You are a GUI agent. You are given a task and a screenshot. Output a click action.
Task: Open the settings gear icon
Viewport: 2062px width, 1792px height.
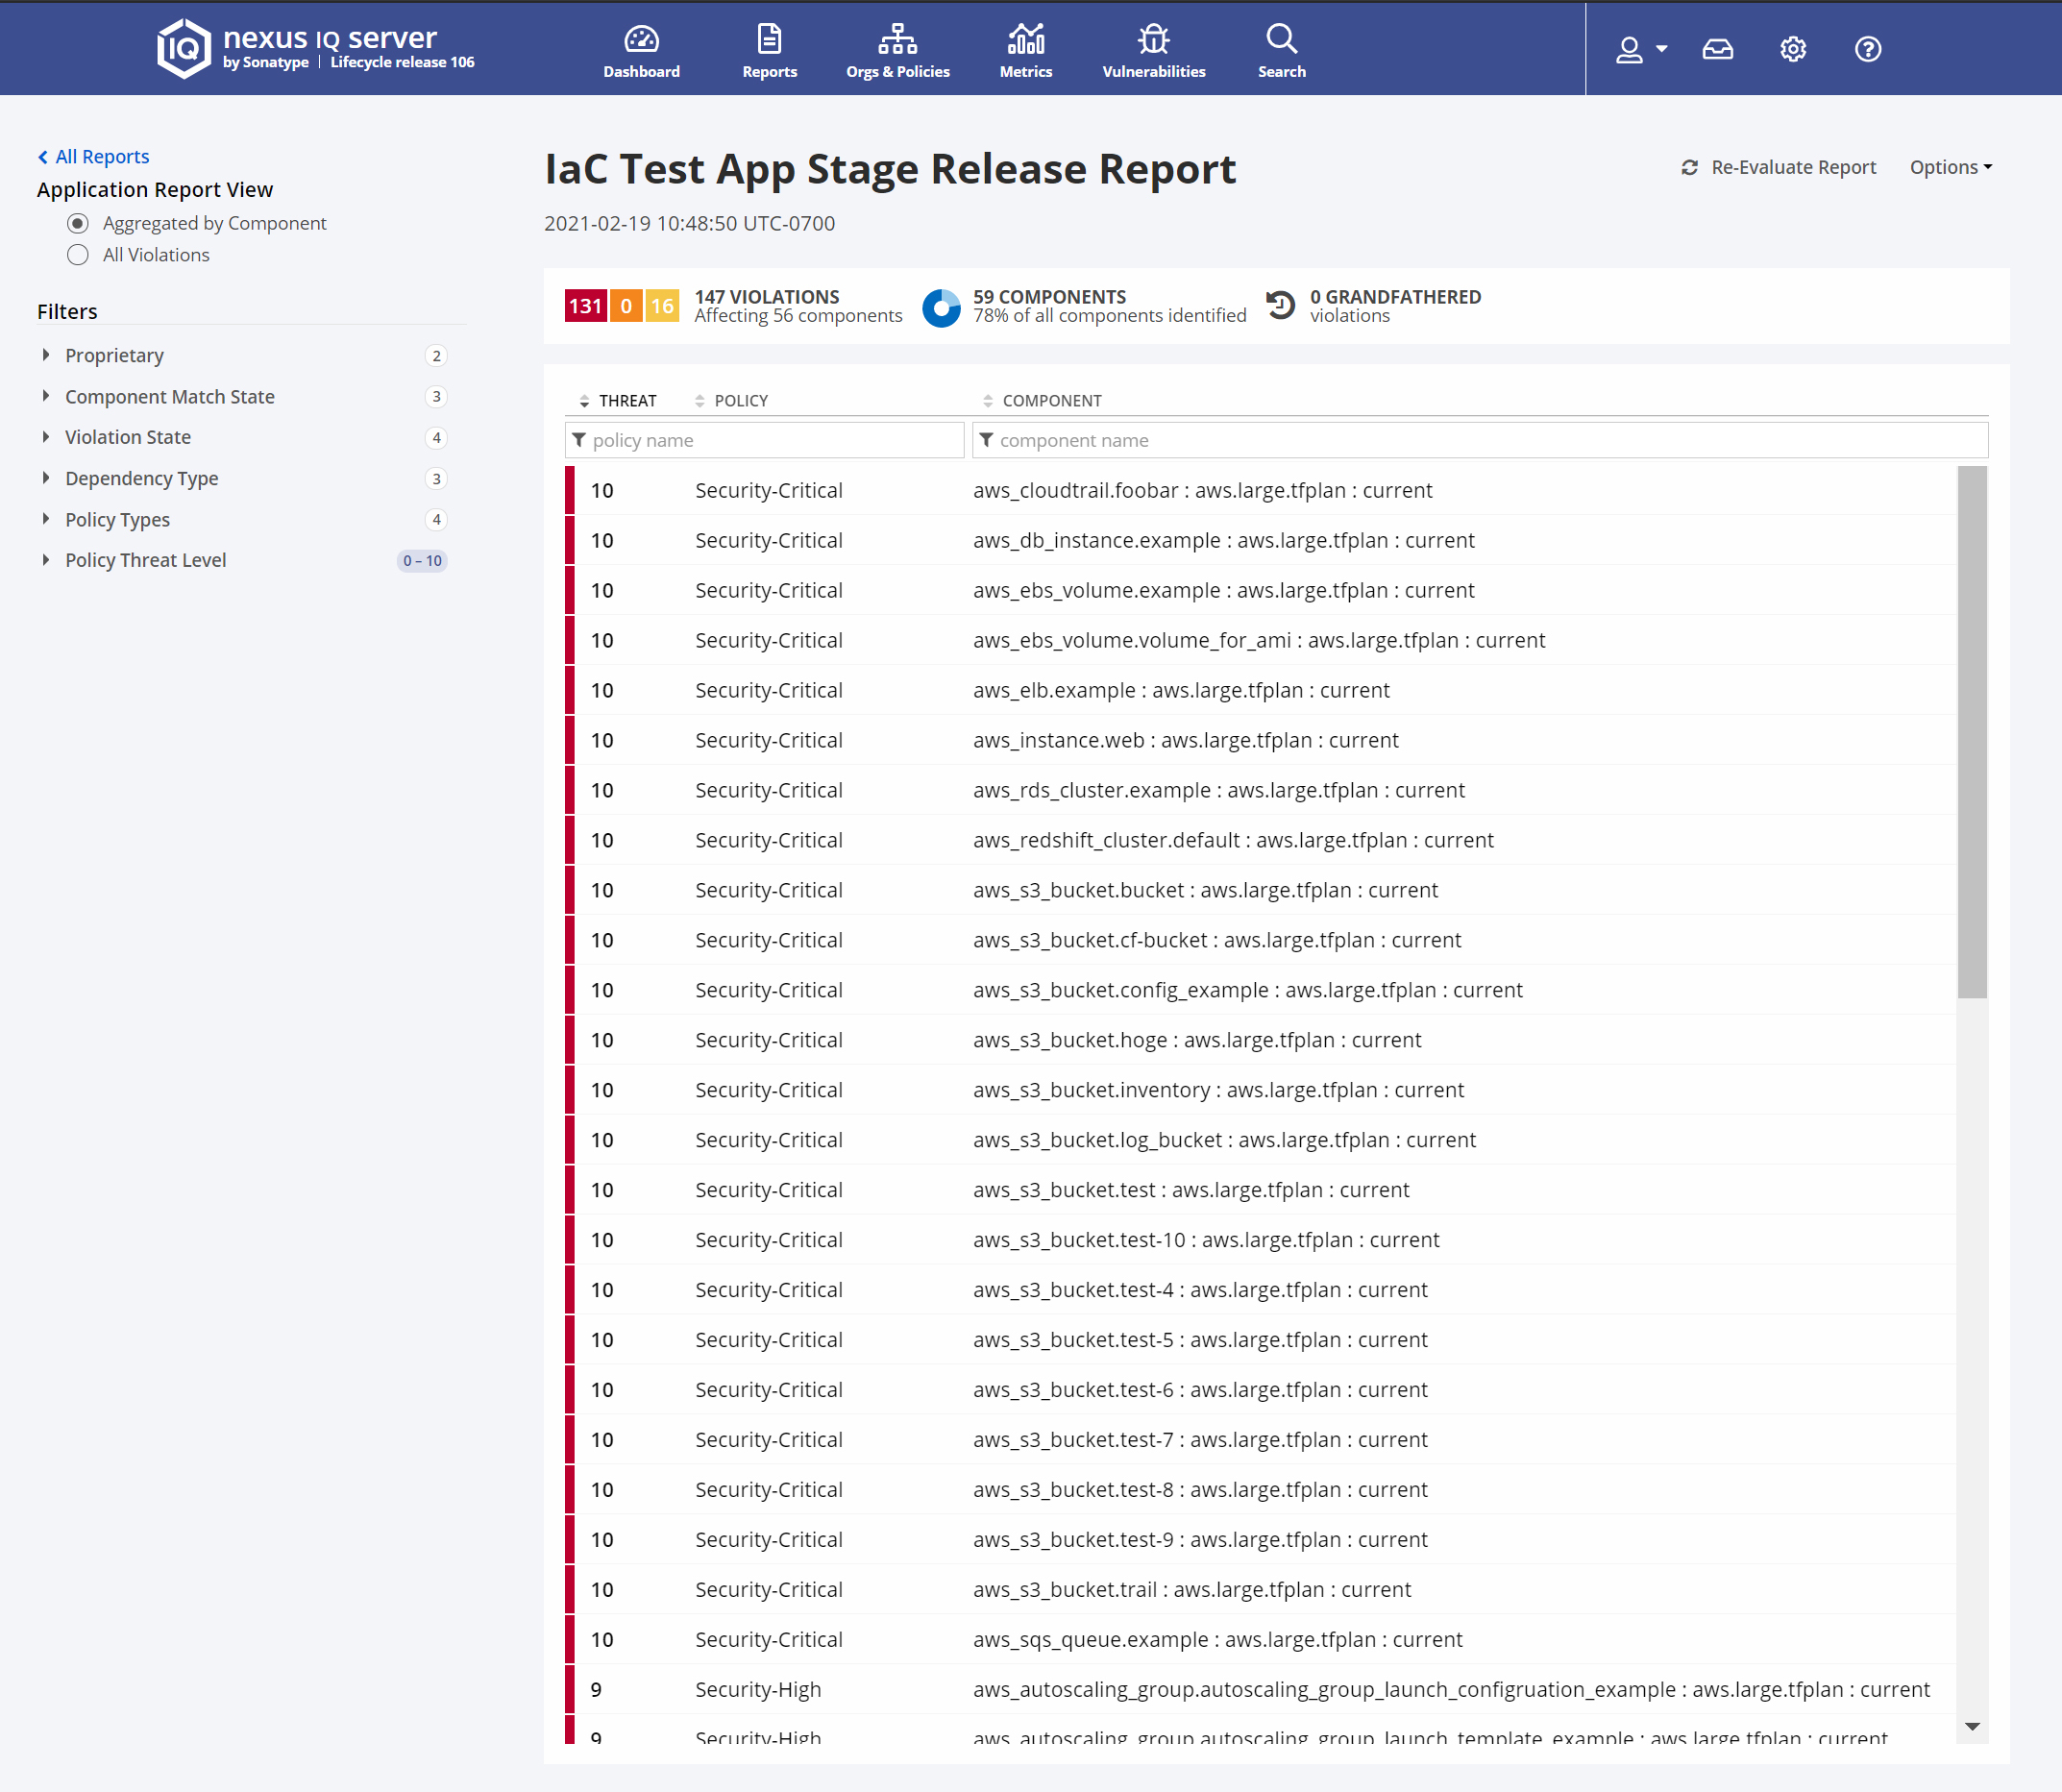pyautogui.click(x=1792, y=49)
